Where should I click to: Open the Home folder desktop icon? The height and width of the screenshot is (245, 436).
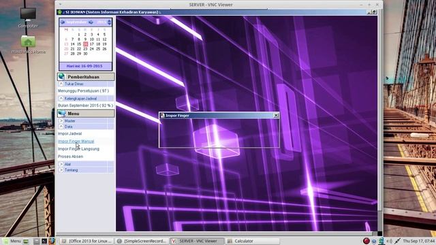28,44
